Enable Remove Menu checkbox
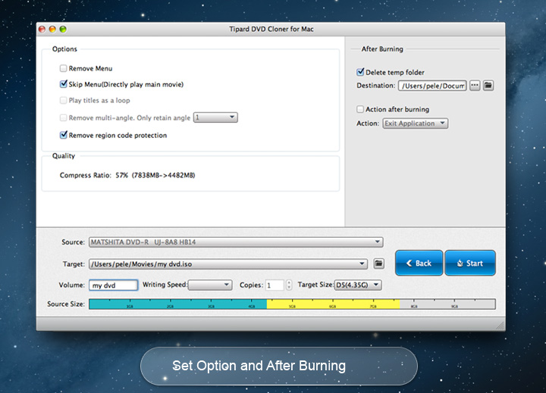546x393 pixels. (x=64, y=68)
